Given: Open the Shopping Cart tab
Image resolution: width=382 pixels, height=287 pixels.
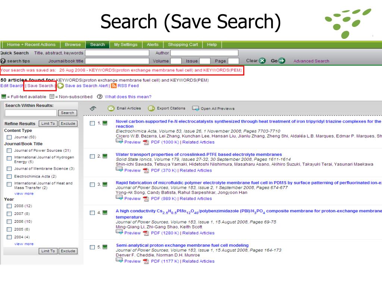Looking at the screenshot, I should point(183,45).
